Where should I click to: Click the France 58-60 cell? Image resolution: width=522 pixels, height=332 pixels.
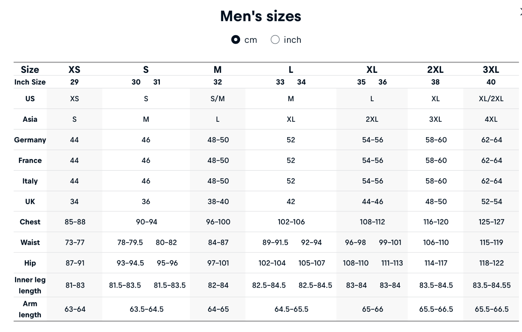tap(436, 160)
